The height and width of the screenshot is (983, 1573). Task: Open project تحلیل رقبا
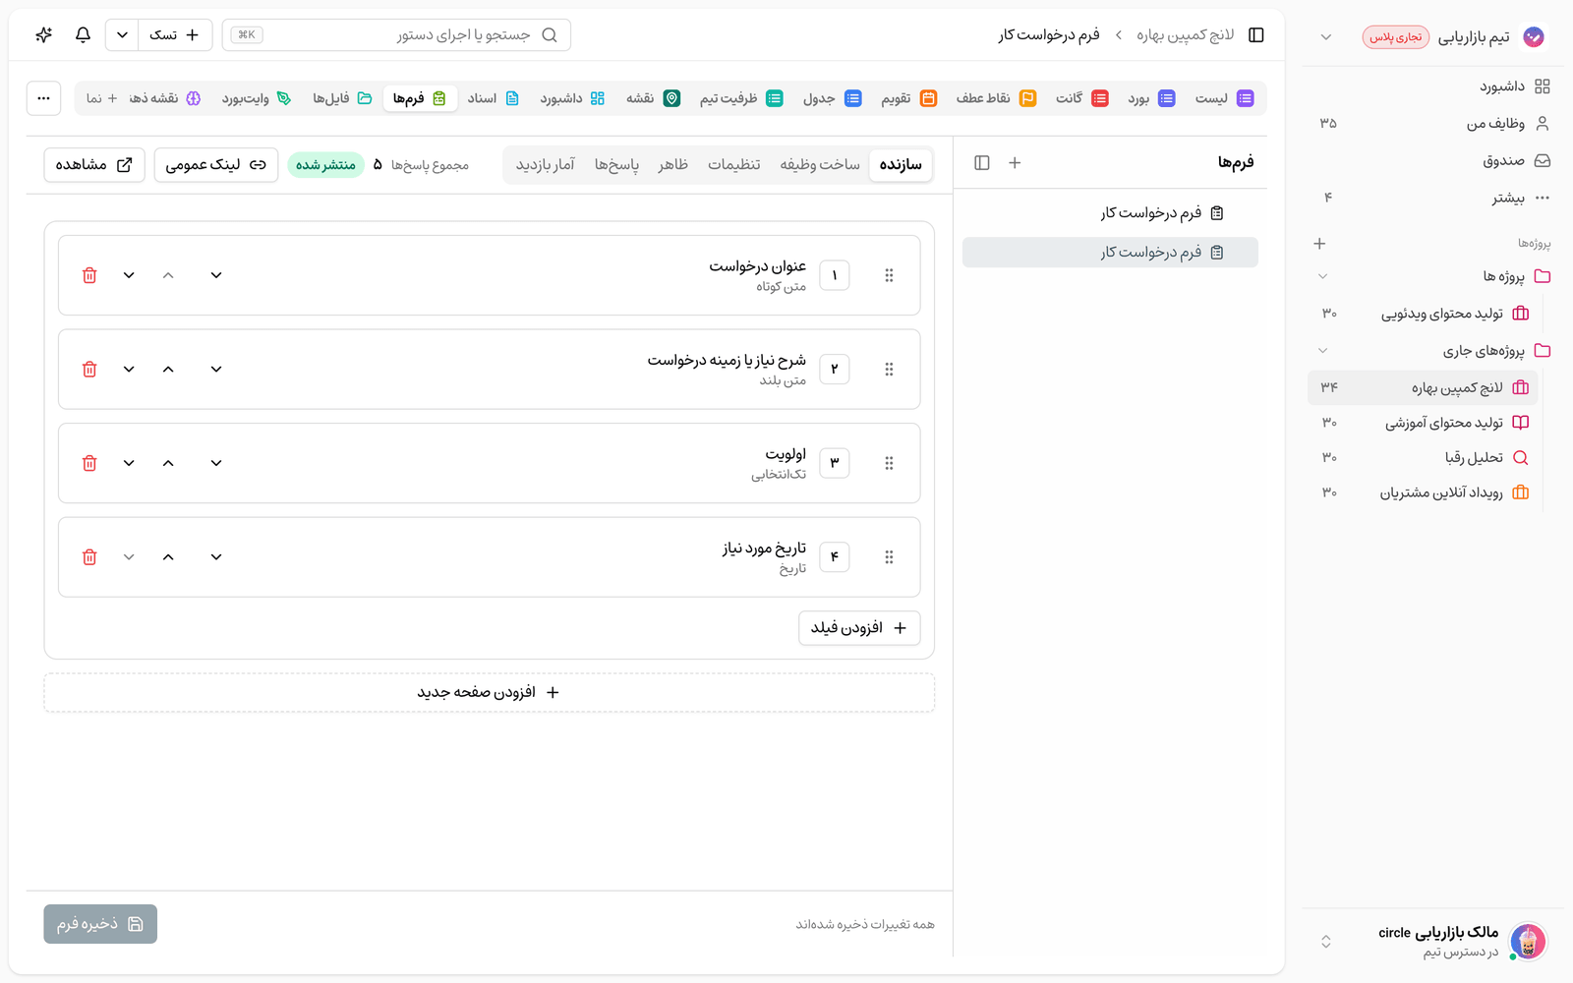1424,457
